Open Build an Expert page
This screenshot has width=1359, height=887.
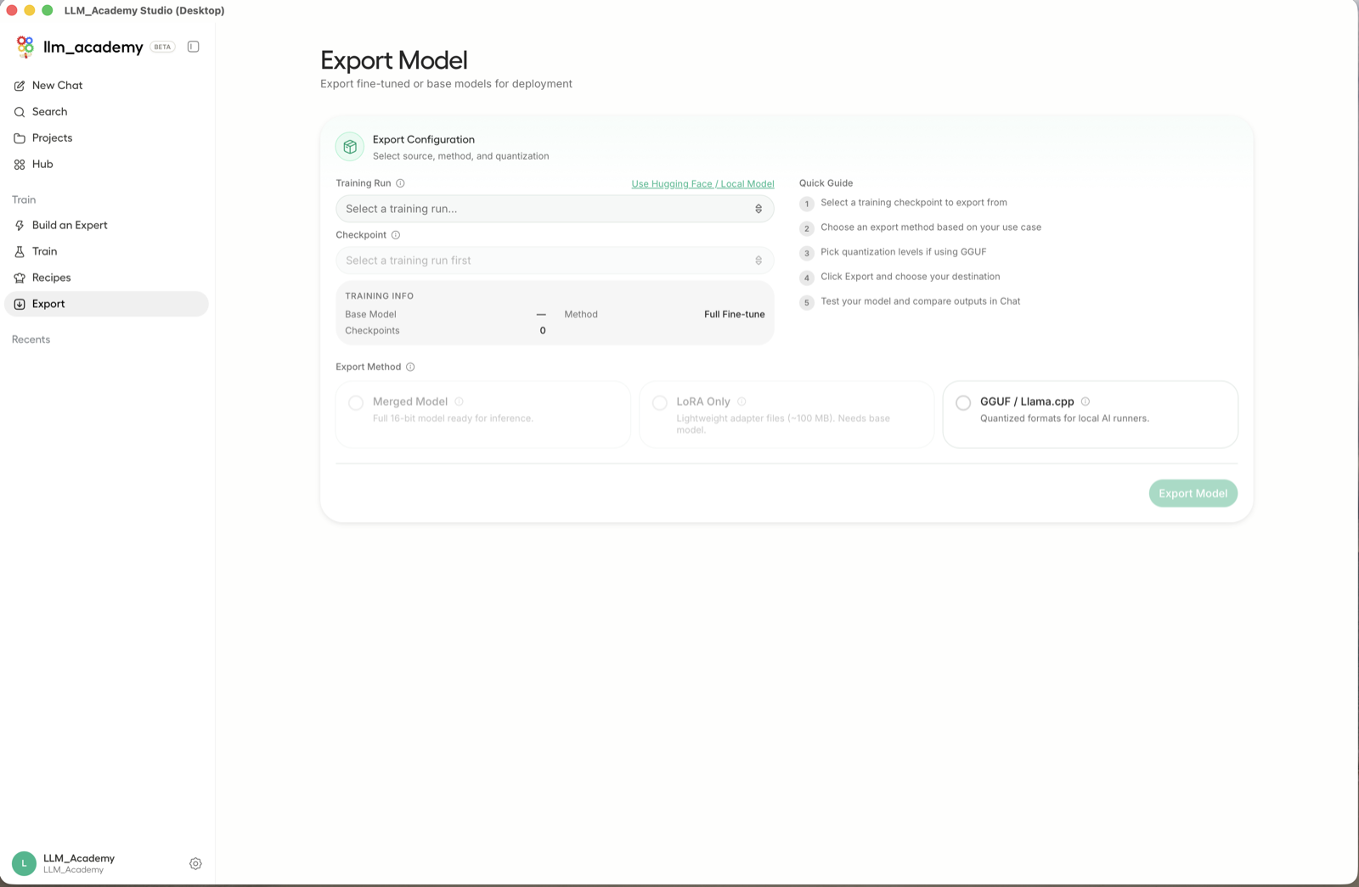106,226
